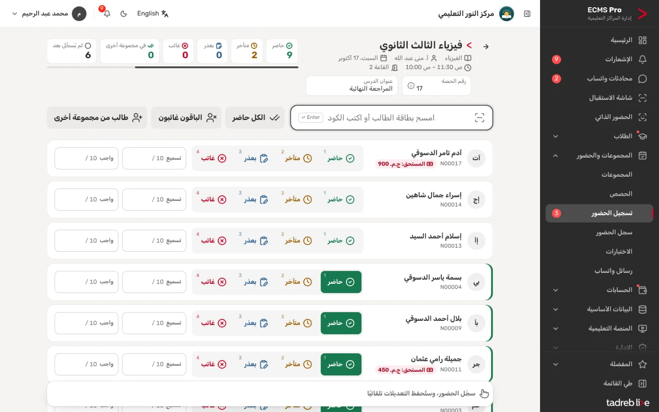Image resolution: width=659 pixels, height=412 pixels.
Task: Click طي القائمة to collapse the menu
Action: [599, 384]
